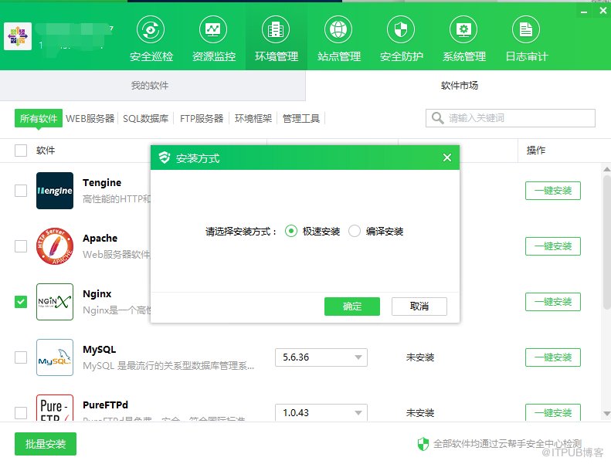Check the MySQL row checkbox

[x=21, y=357]
